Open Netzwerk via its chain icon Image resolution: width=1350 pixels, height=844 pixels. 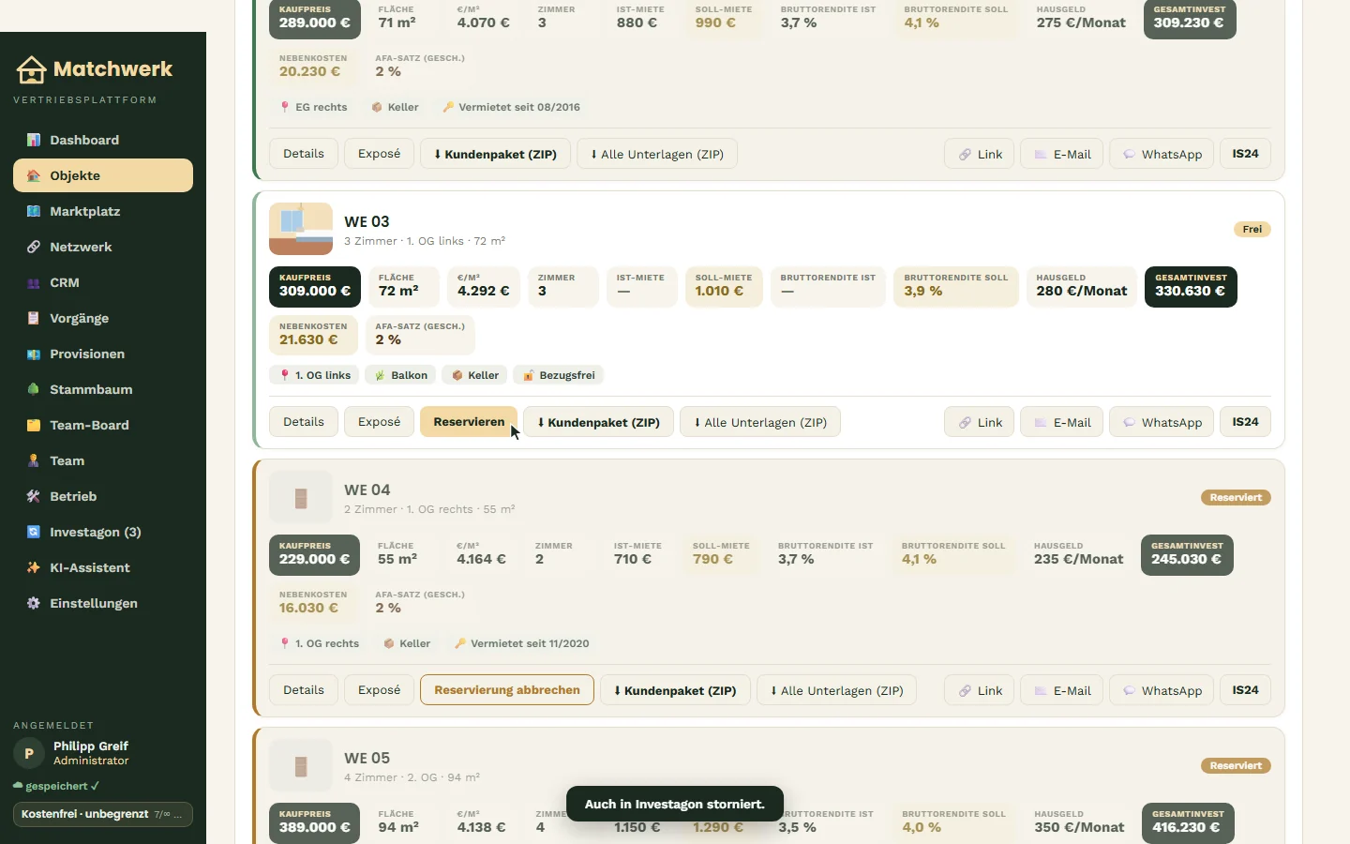[34, 247]
